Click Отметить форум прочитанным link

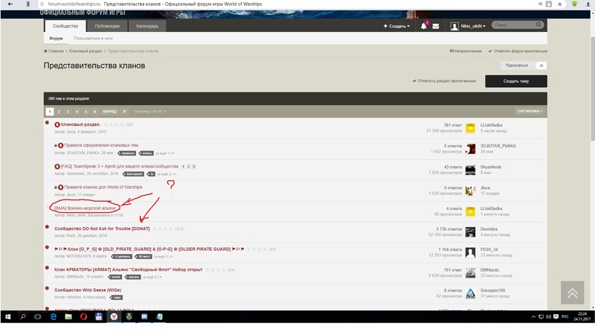518,51
